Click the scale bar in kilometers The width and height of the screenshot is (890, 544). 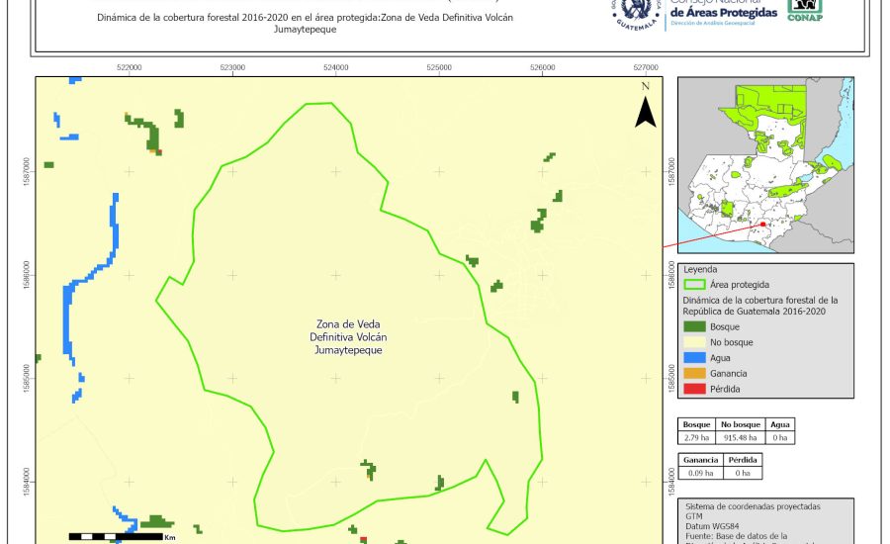tap(116, 536)
